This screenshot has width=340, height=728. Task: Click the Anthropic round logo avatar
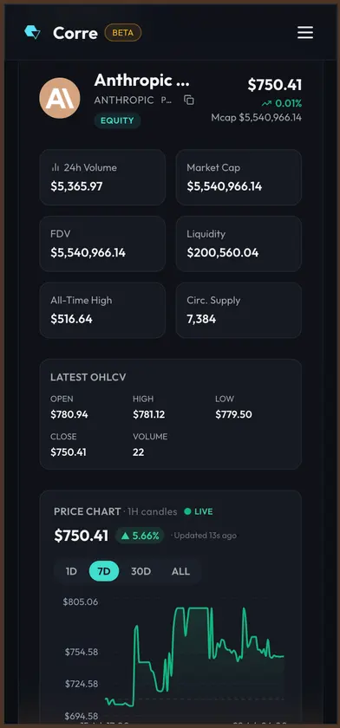[60, 98]
